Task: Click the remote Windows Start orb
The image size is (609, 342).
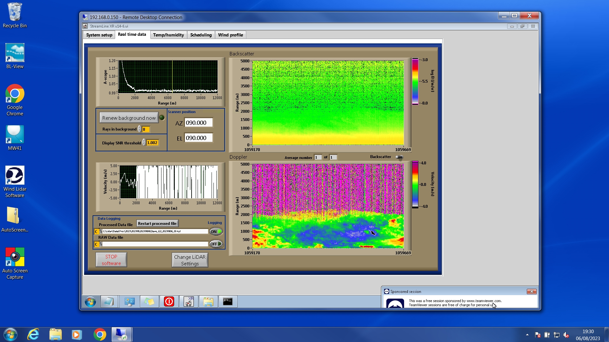Action: tap(90, 301)
